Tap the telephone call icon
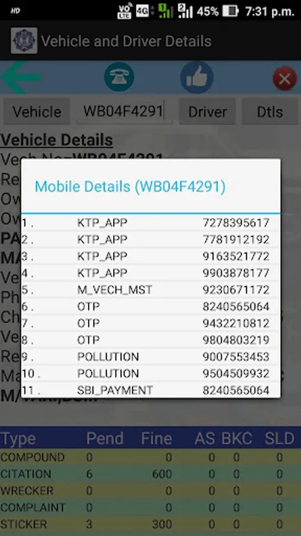The height and width of the screenshot is (536, 301). [119, 77]
